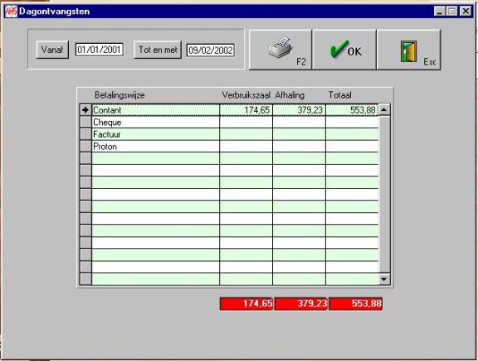The image size is (478, 361).
Task: Select the arrow row marker for Contant
Action: (x=85, y=110)
